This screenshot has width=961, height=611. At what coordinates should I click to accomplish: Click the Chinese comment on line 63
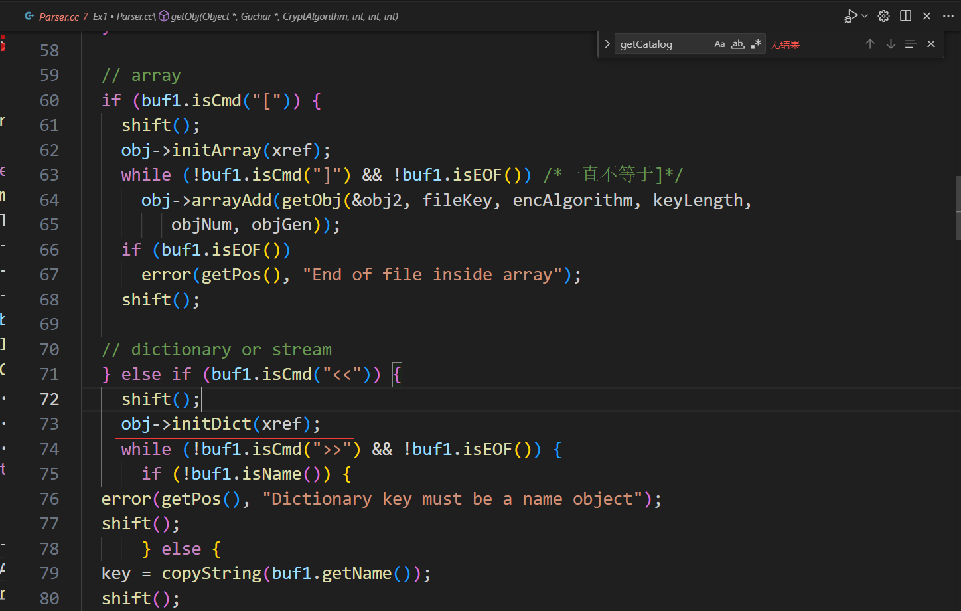point(613,175)
